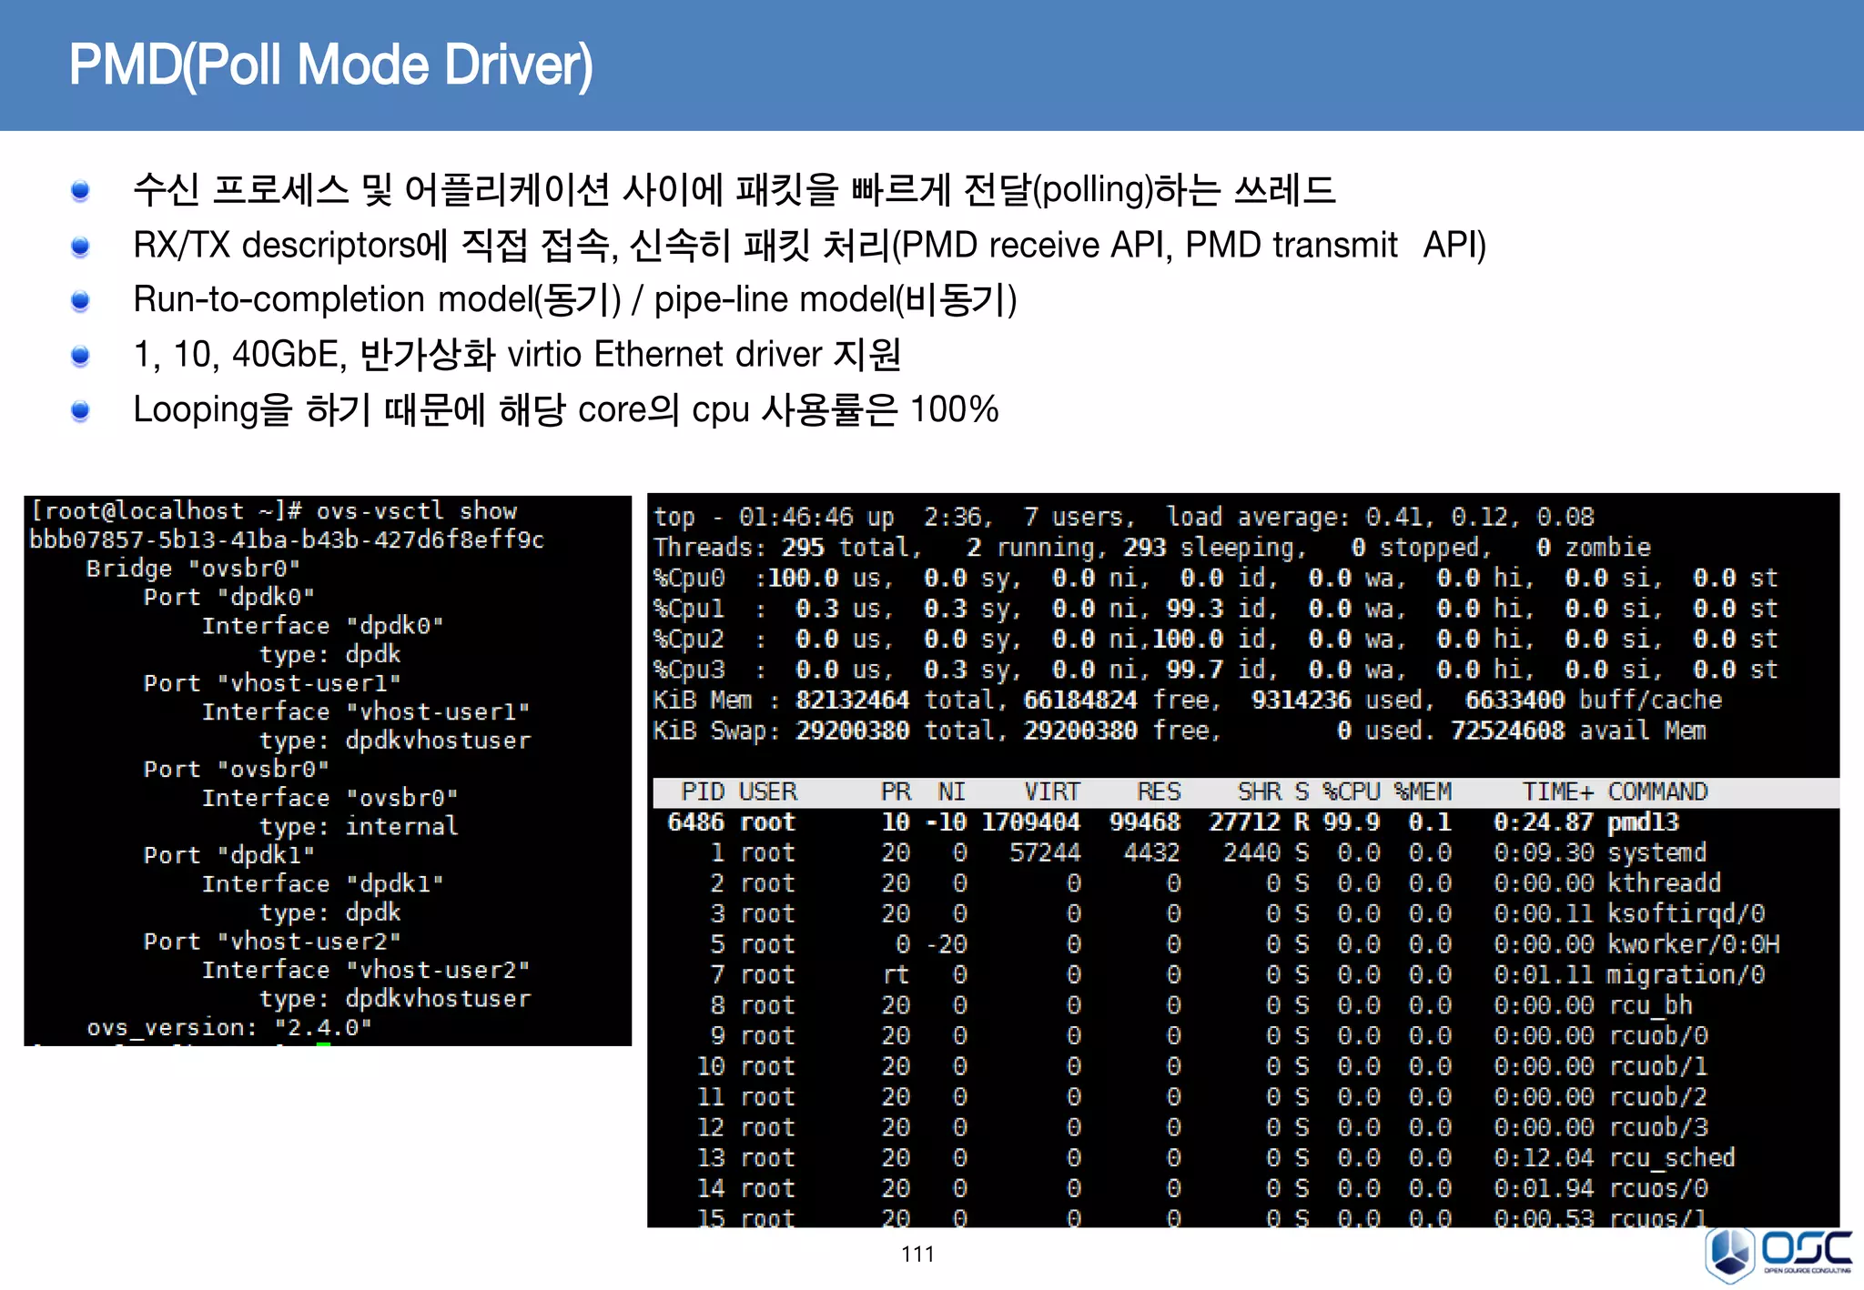
Task: Click the line 'Interface "dpdk0"'
Action: click(323, 626)
